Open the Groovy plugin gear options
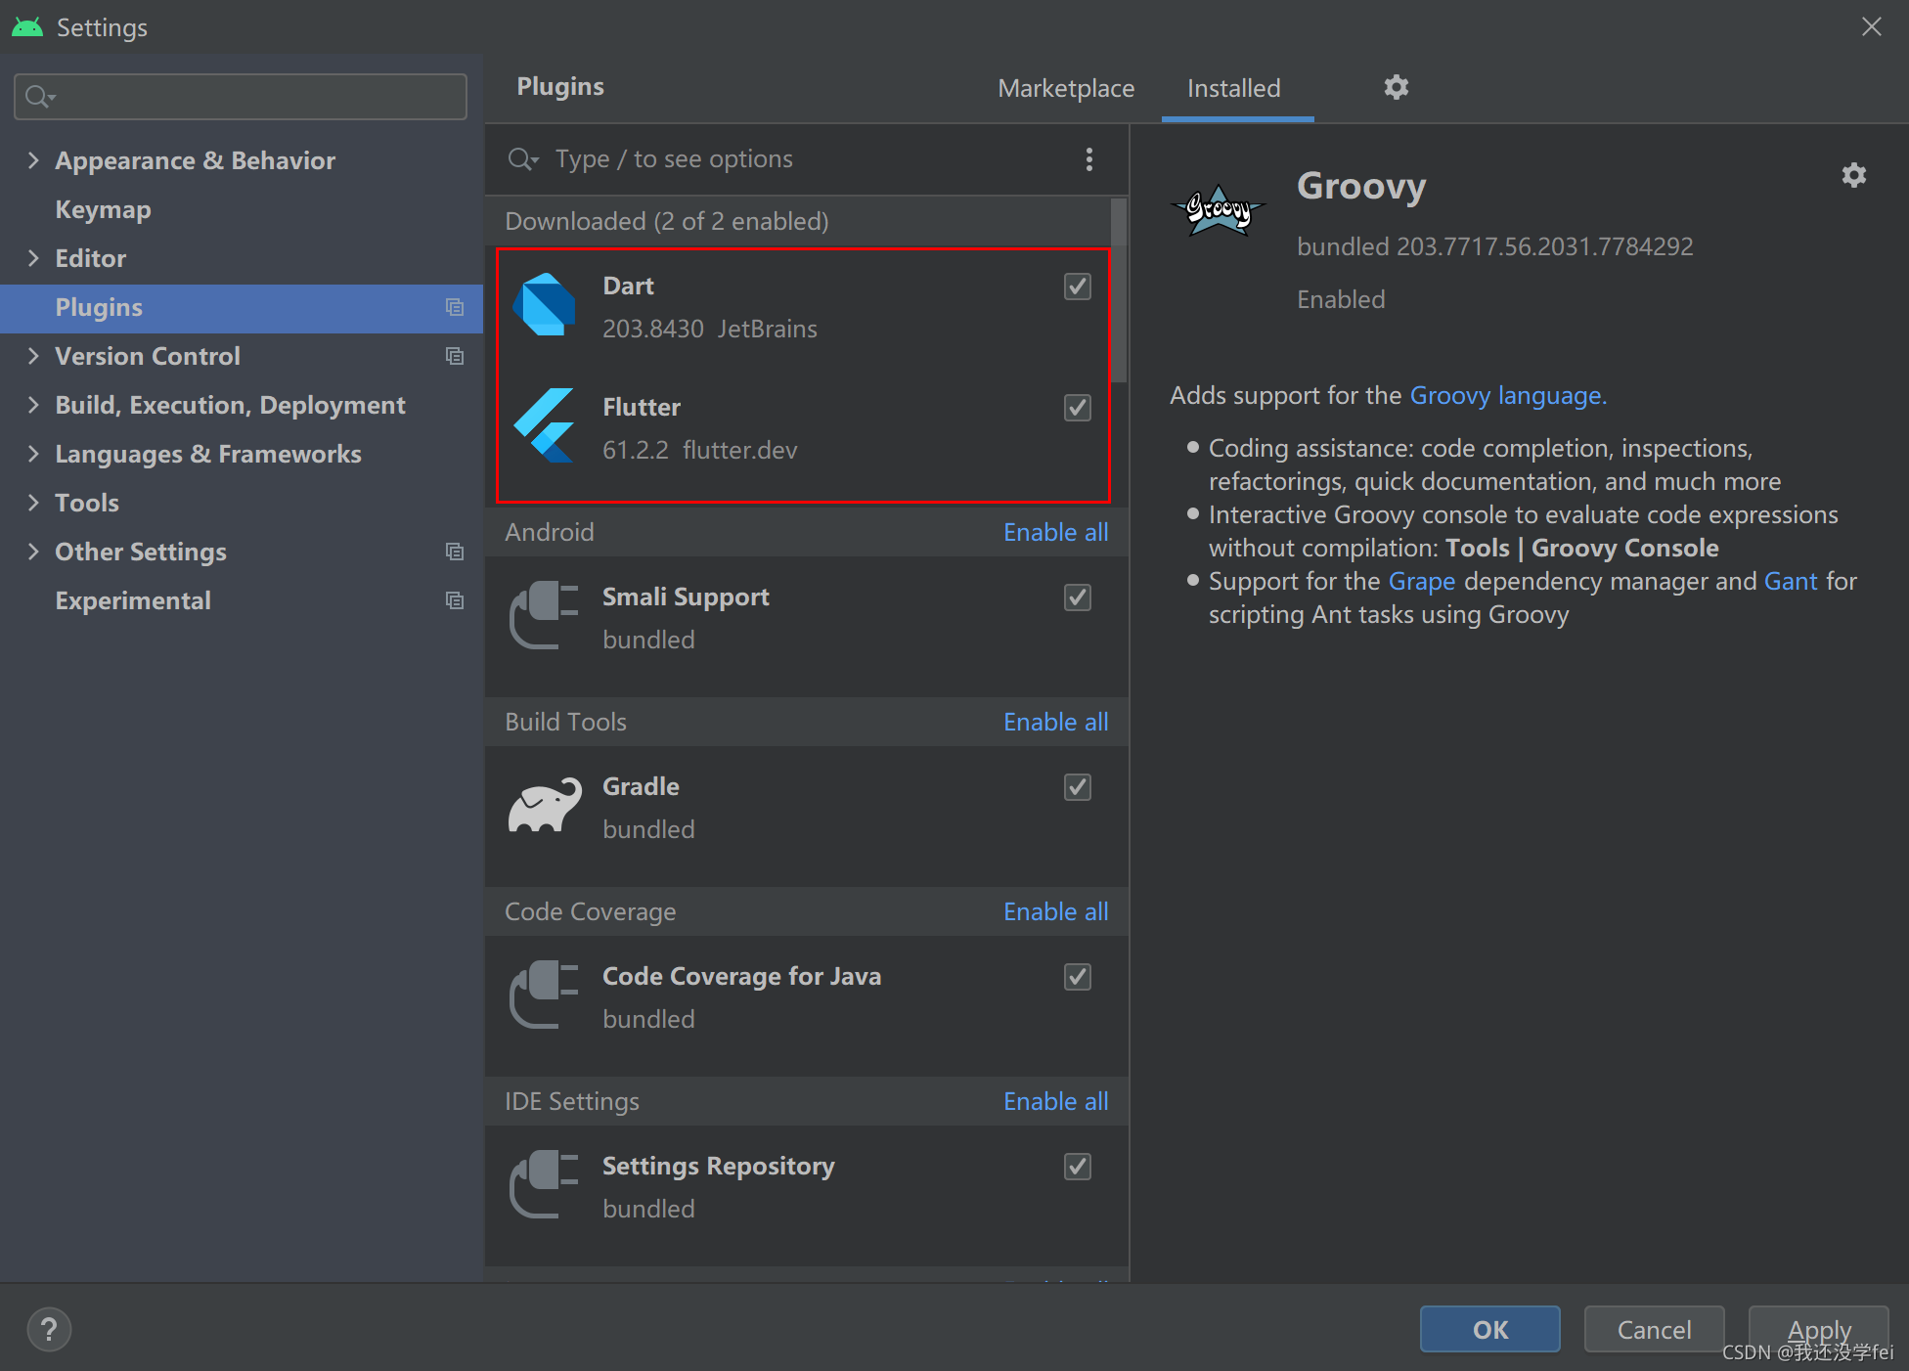1909x1371 pixels. (x=1853, y=176)
